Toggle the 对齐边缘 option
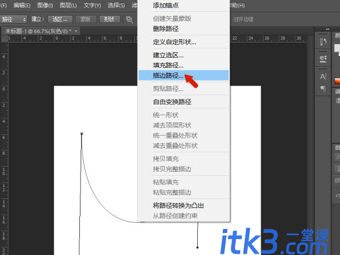This screenshot has width=340, height=255. [243, 19]
